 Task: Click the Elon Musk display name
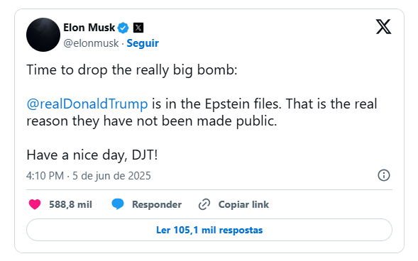[x=89, y=28]
